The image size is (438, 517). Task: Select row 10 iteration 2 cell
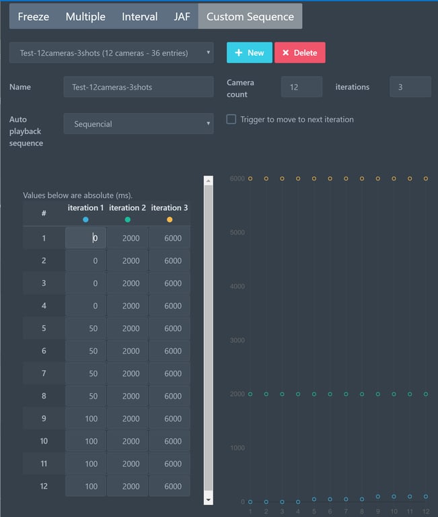[x=128, y=441]
